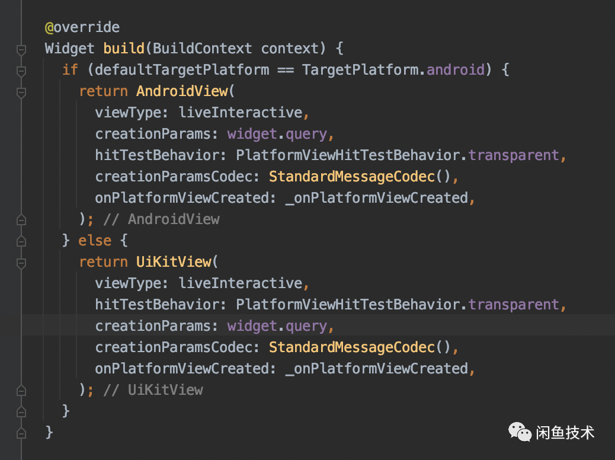Click the // UiKitView closing hint comment
This screenshot has width=615, height=460.
point(153,390)
